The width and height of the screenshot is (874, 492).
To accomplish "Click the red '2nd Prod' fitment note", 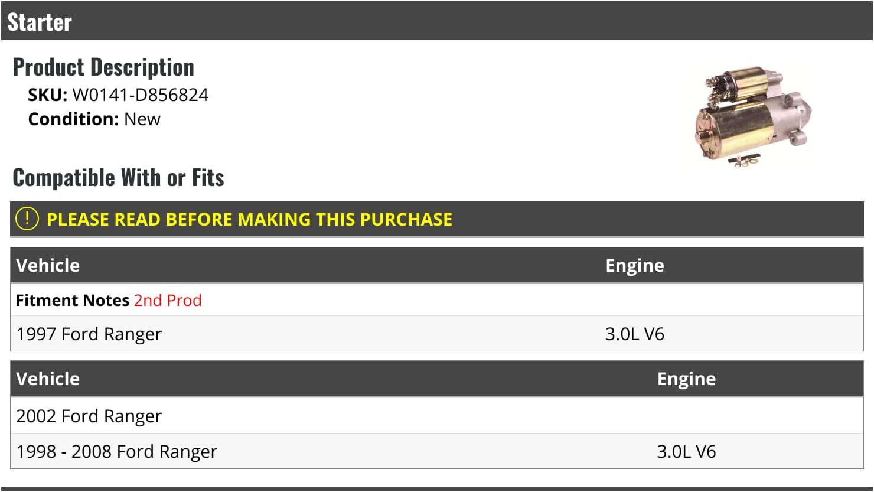I will point(168,301).
